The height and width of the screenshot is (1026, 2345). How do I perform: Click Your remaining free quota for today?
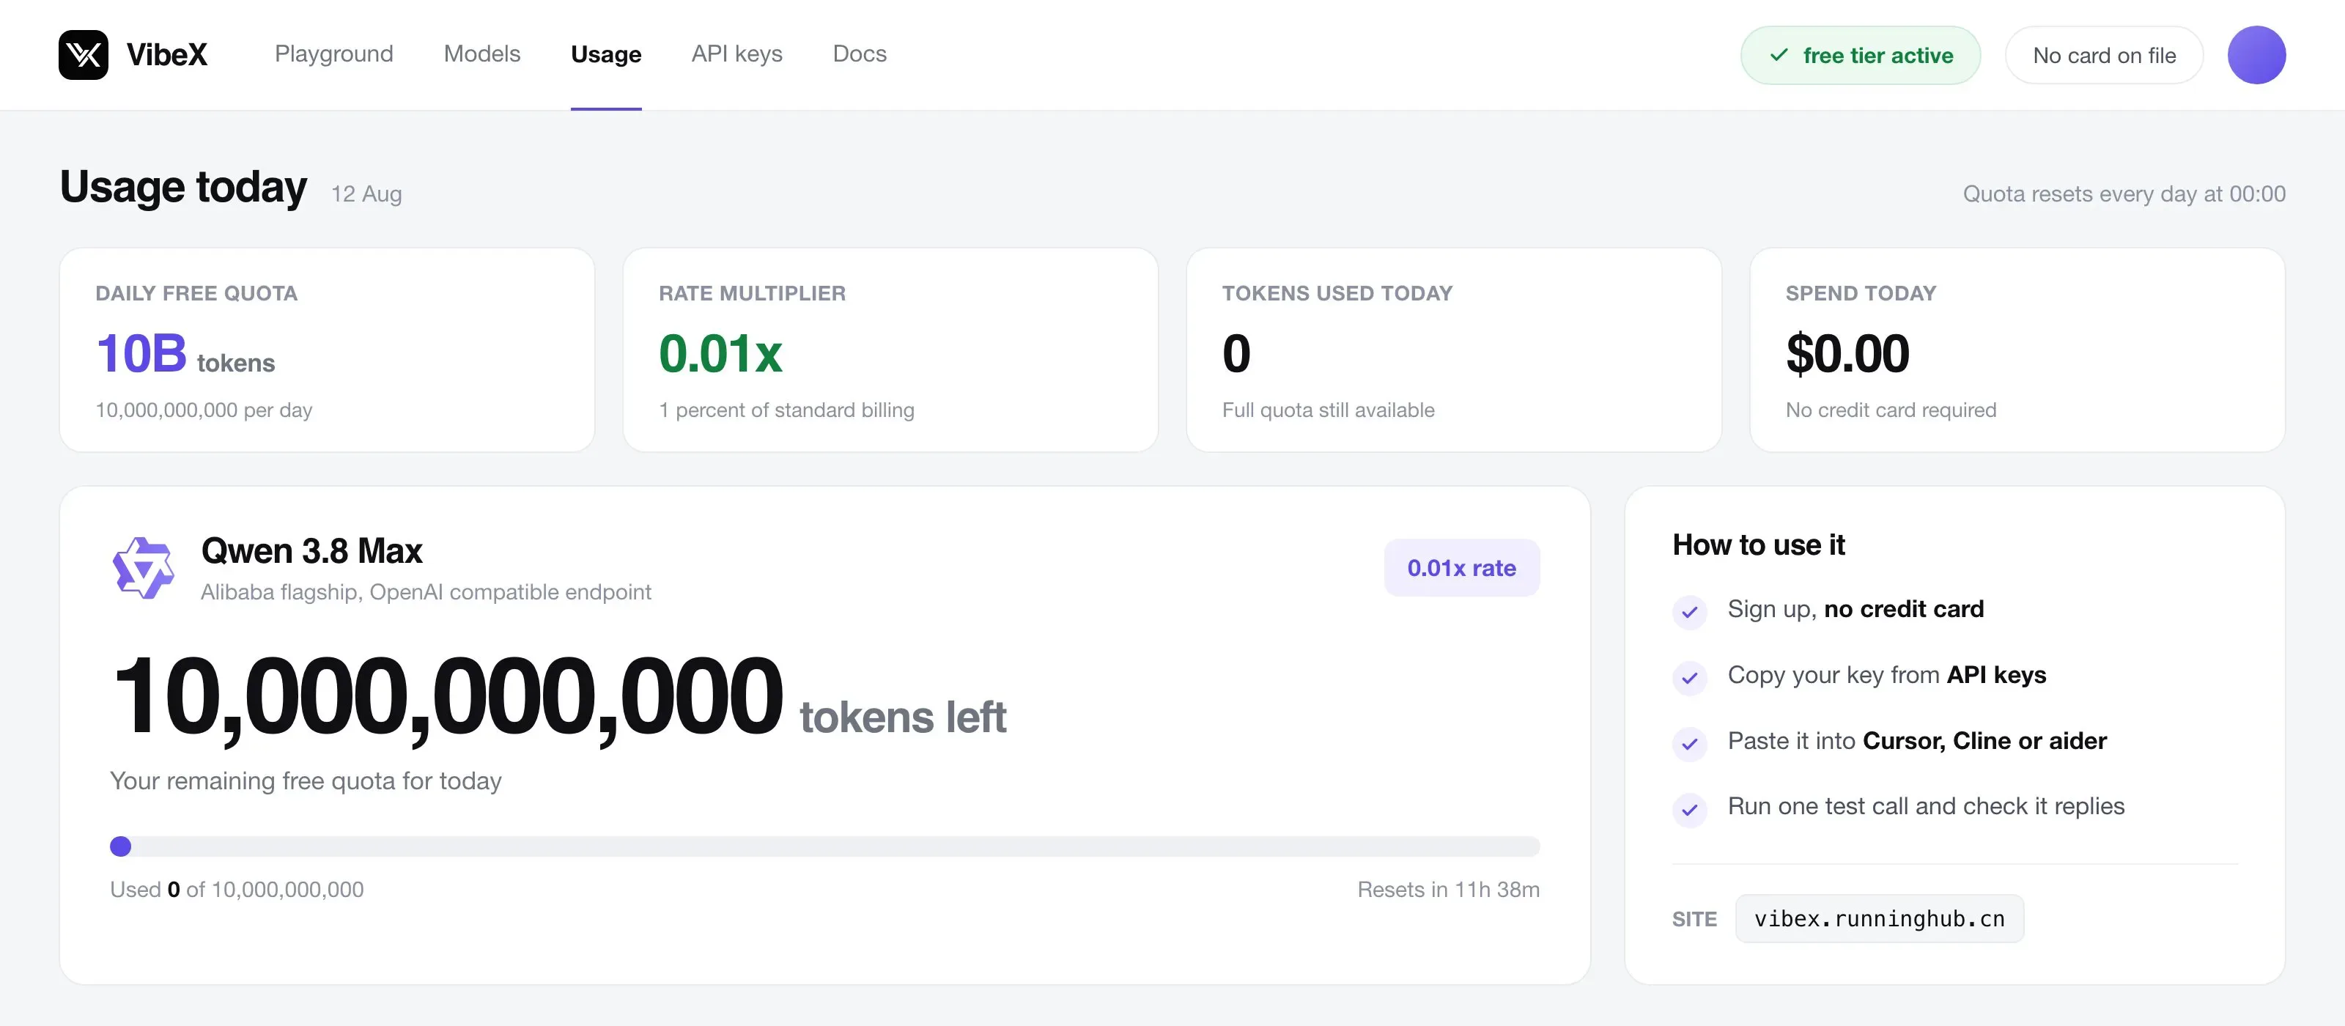pyautogui.click(x=306, y=781)
